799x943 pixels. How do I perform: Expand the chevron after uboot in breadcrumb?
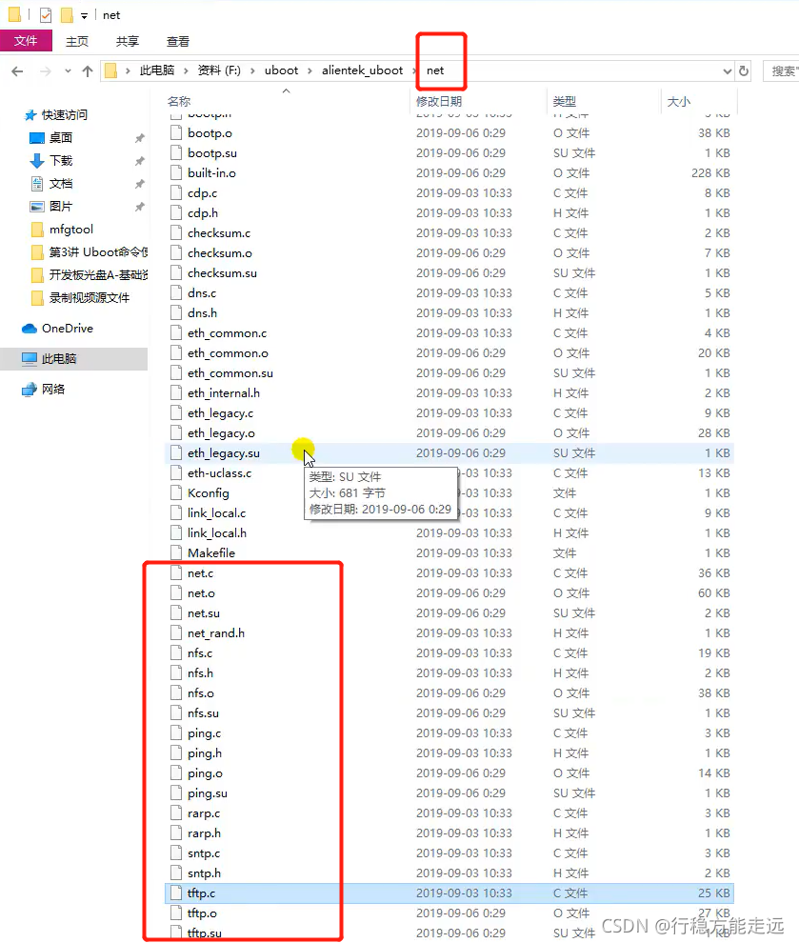[x=310, y=71]
